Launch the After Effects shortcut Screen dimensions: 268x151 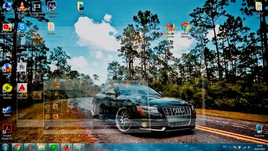52,9
